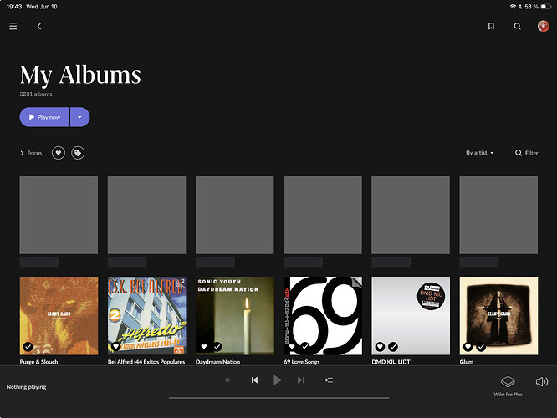Open the By artist sort dropdown
Screen dimensions: 557x418
[479, 153]
